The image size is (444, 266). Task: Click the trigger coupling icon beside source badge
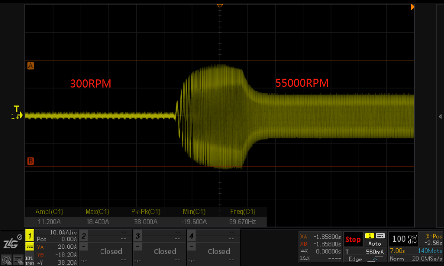[x=380, y=236]
